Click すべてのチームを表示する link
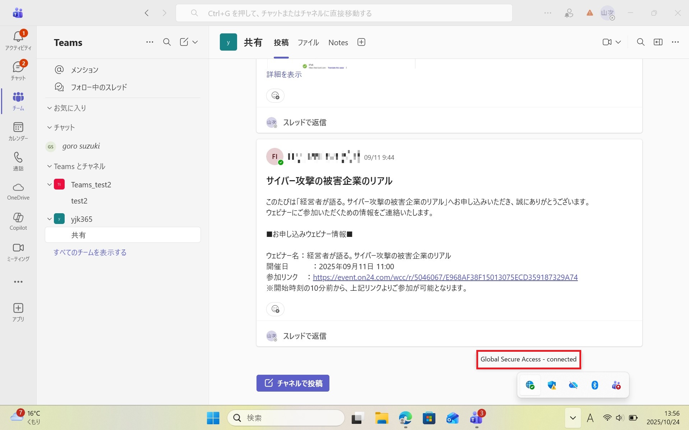This screenshot has height=430, width=689. 90,252
